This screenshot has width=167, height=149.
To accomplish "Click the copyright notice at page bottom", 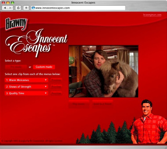I will (x=32, y=141).
